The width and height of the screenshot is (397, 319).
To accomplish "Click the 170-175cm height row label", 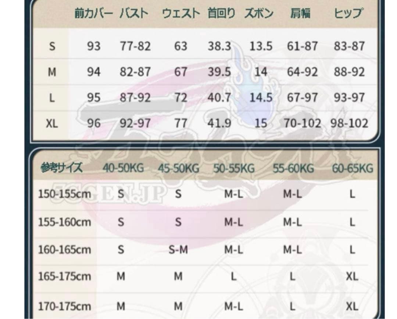I will (64, 306).
